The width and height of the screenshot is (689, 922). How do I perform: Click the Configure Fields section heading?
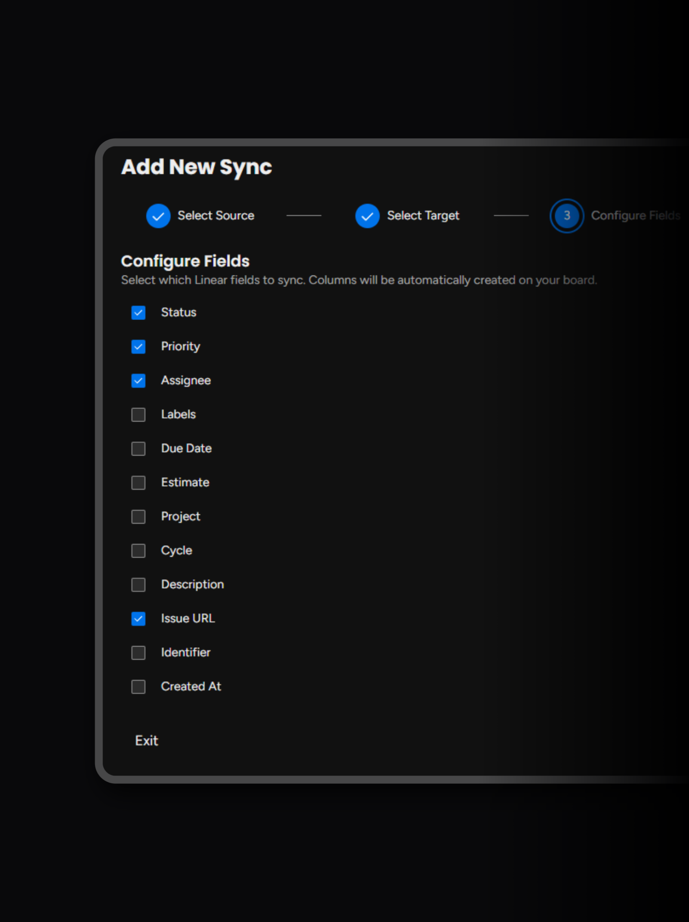[185, 261]
